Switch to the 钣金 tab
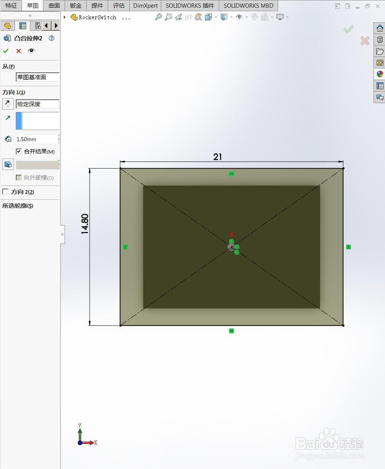 click(x=76, y=5)
